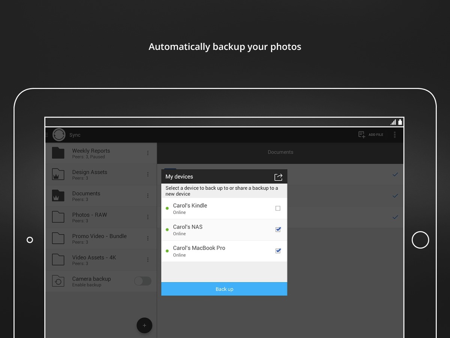
Task: Enable the Camera backup toggle switch
Action: [x=143, y=281]
